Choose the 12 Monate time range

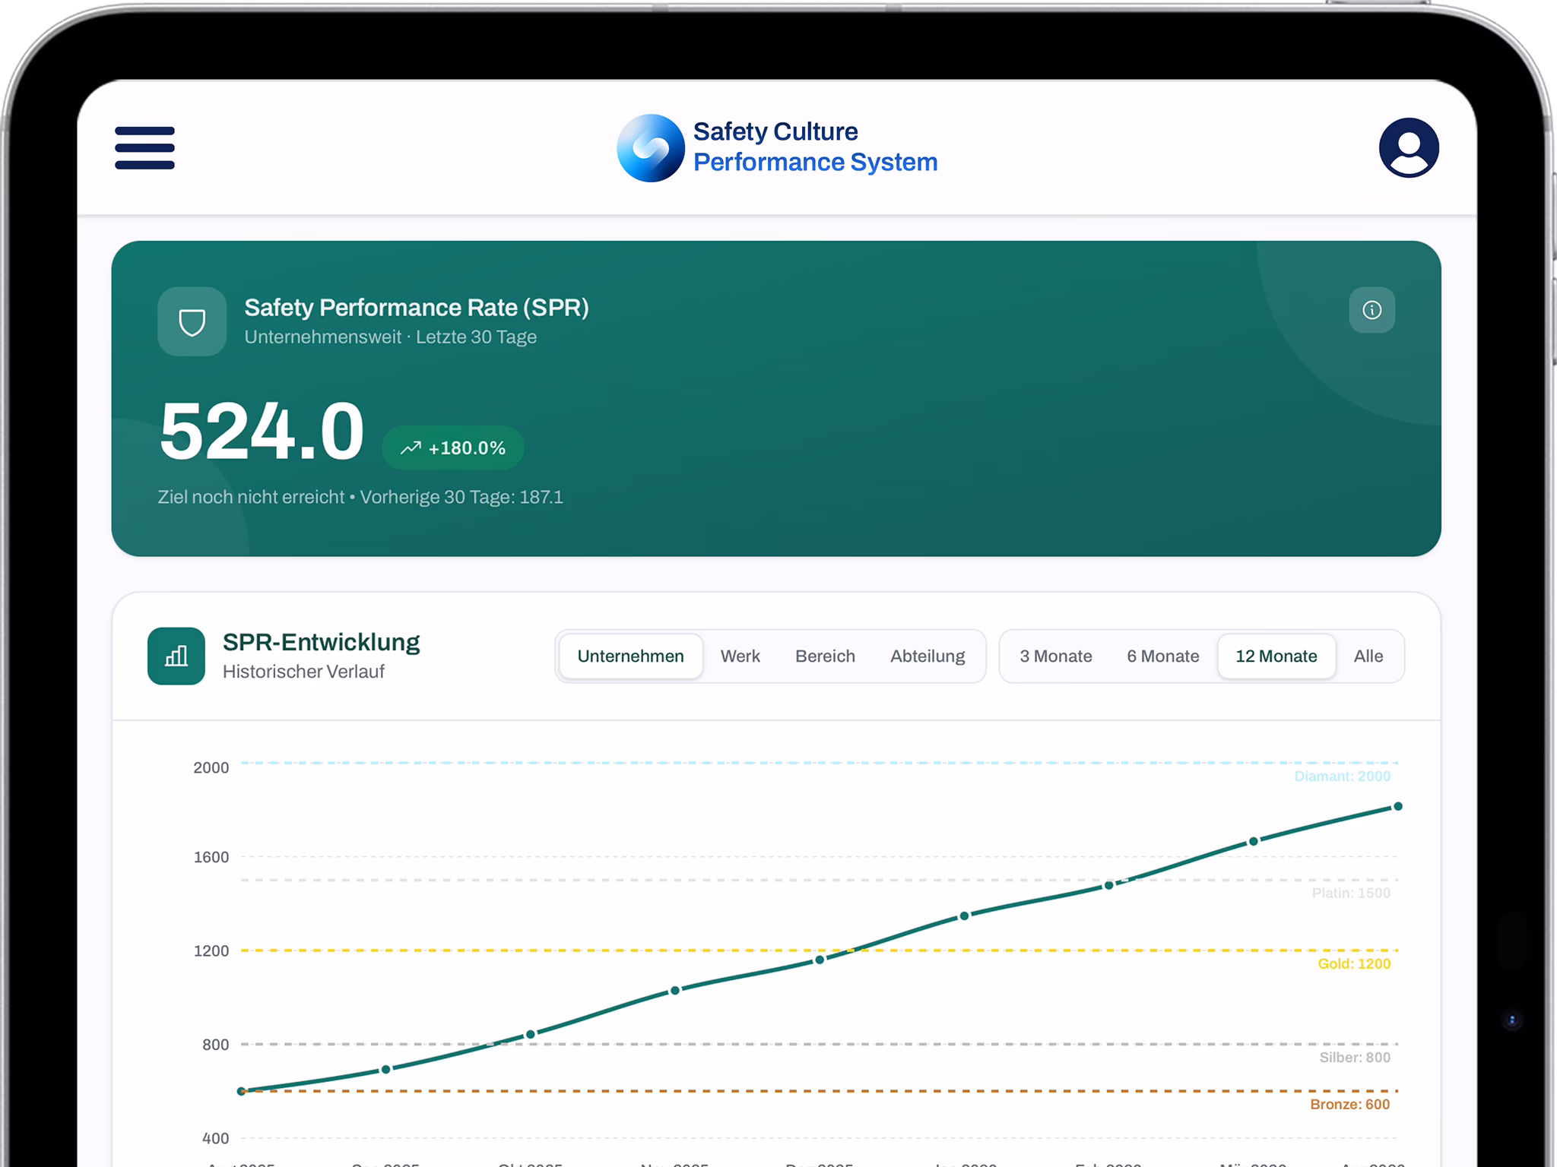coord(1276,656)
